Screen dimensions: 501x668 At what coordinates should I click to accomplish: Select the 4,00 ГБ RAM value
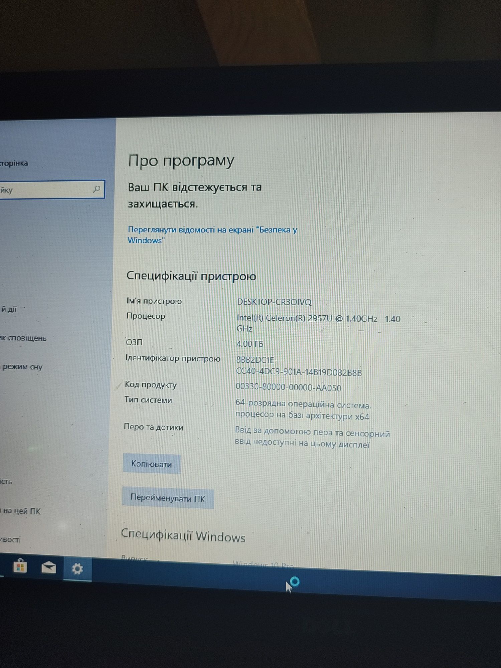pyautogui.click(x=250, y=344)
